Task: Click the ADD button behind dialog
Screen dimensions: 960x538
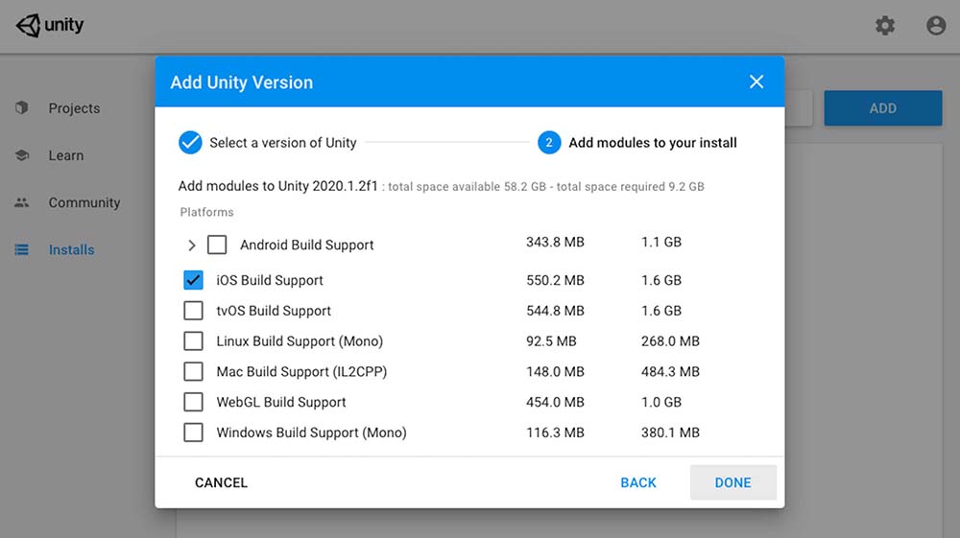Action: coord(883,108)
